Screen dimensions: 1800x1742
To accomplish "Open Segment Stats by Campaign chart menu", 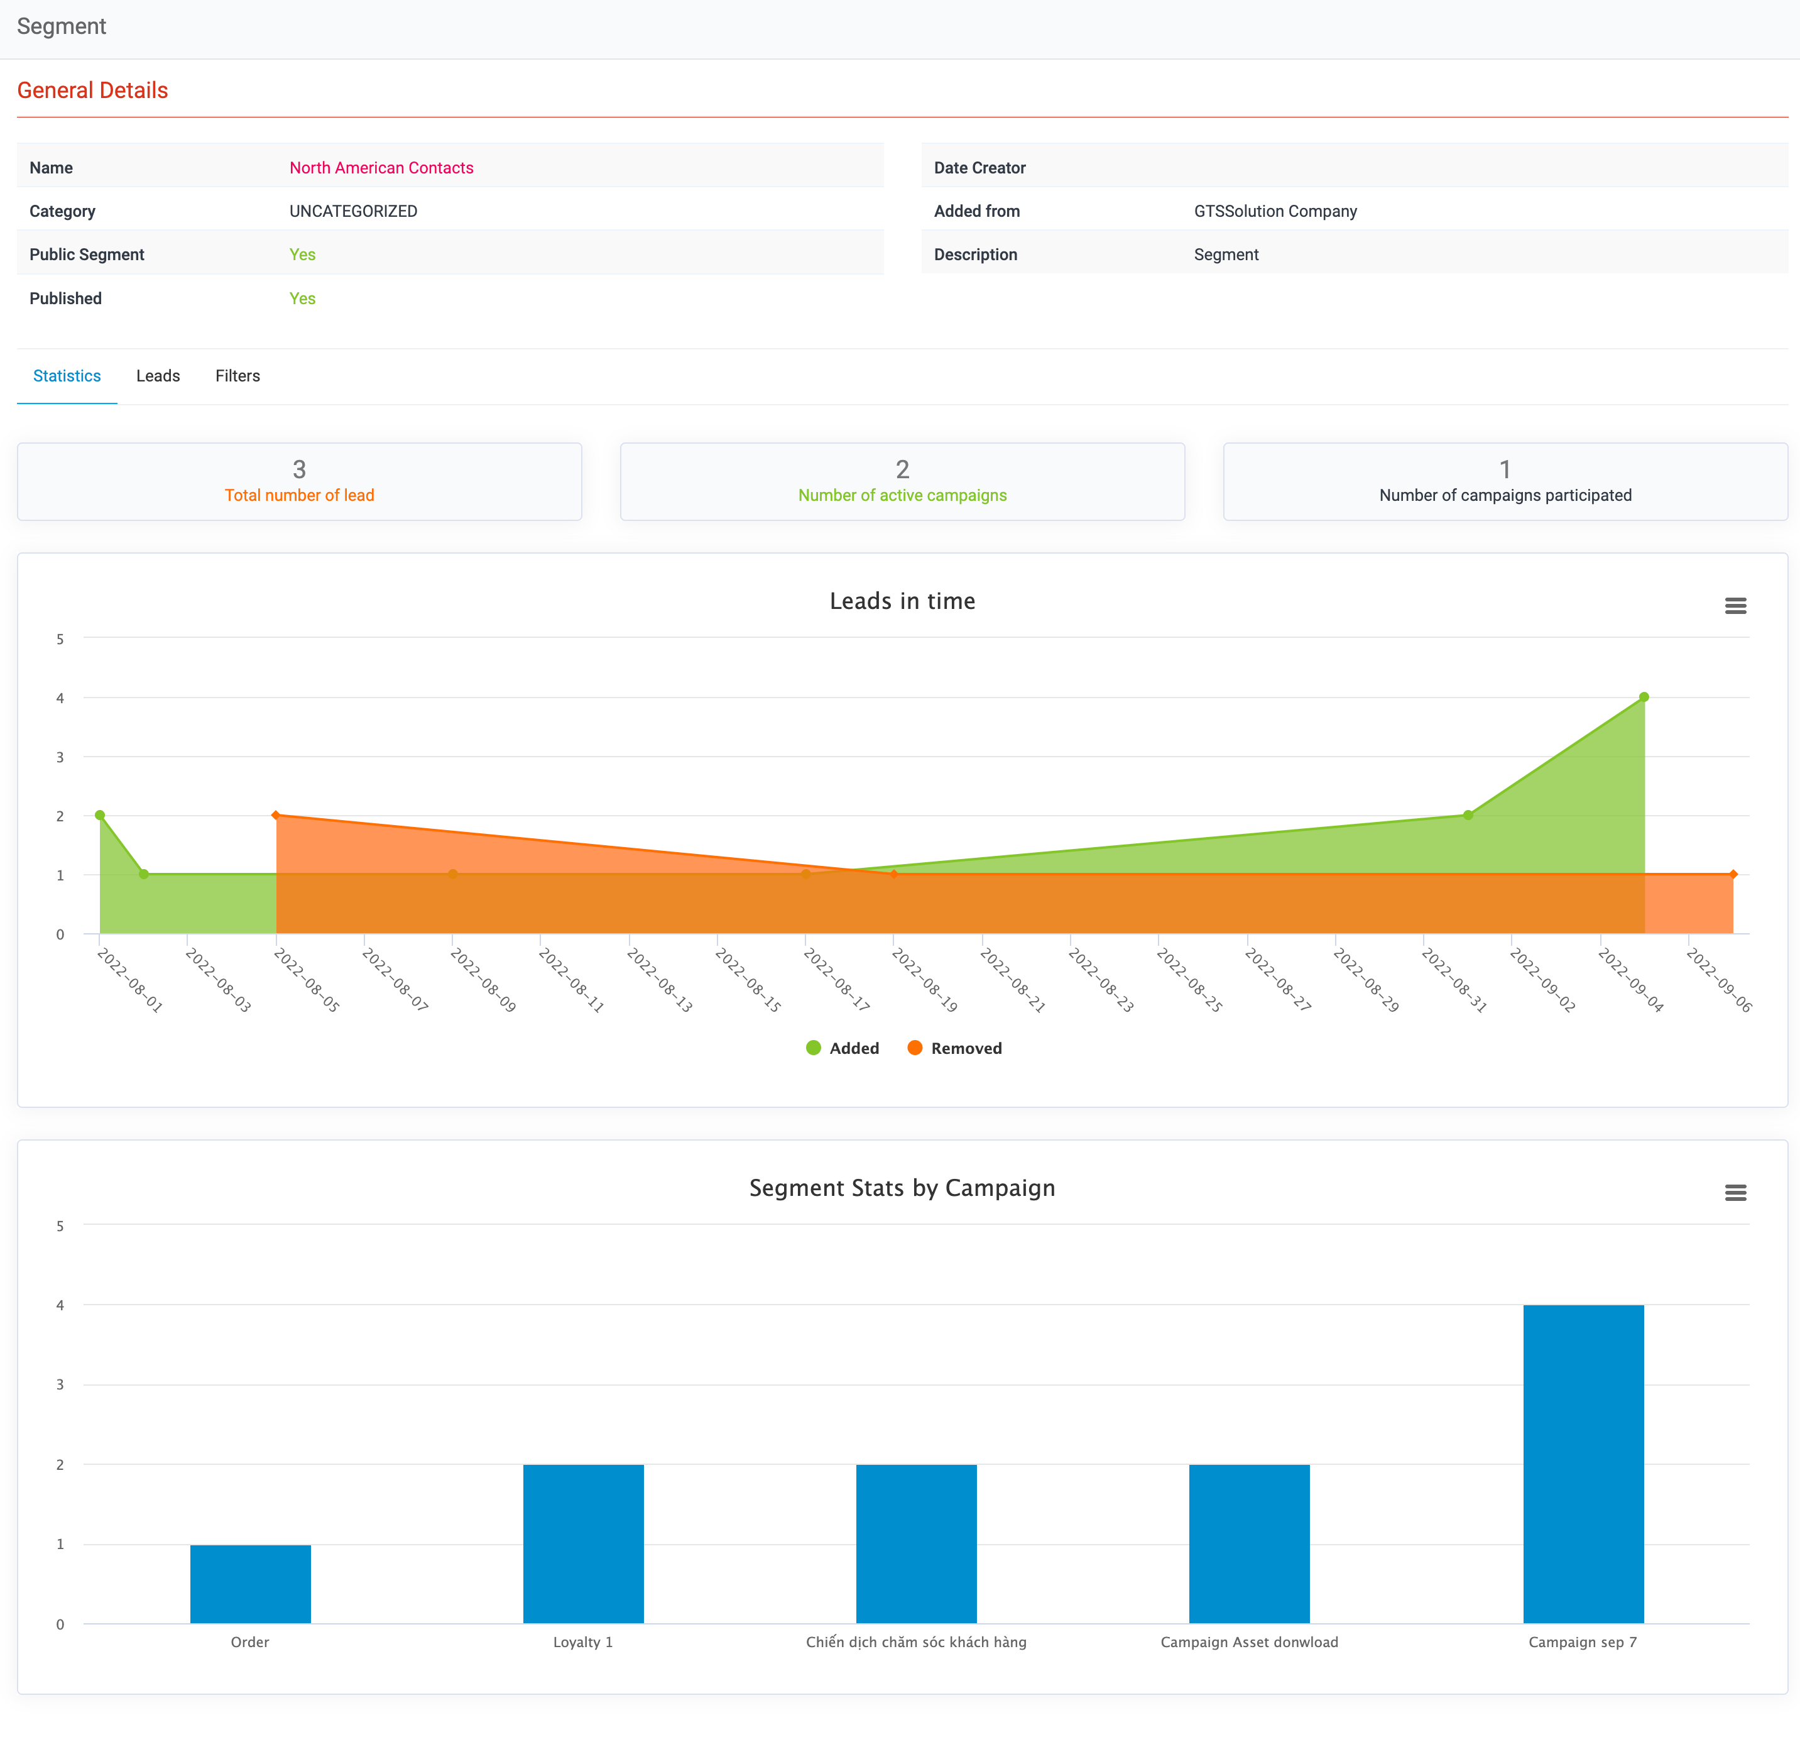I will 1735,1193.
